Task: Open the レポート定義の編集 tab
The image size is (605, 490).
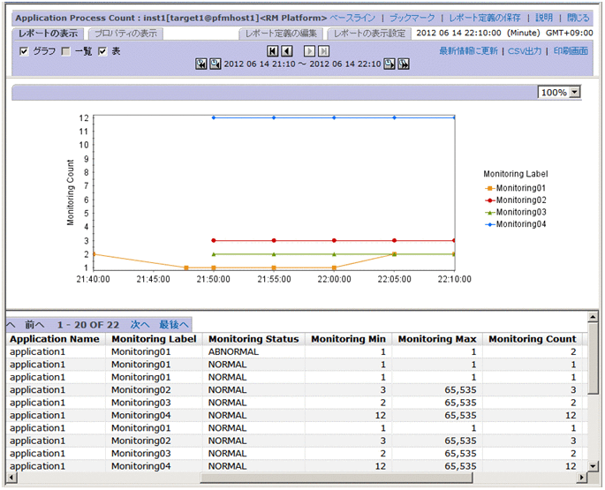Action: tap(282, 34)
